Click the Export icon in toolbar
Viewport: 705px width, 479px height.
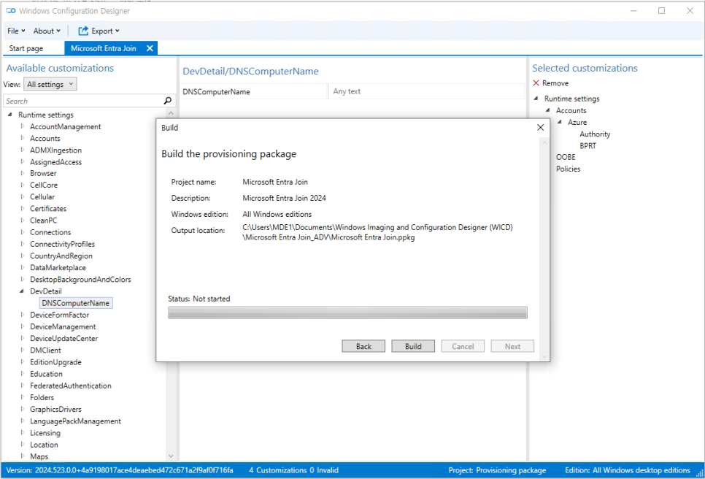tap(83, 31)
